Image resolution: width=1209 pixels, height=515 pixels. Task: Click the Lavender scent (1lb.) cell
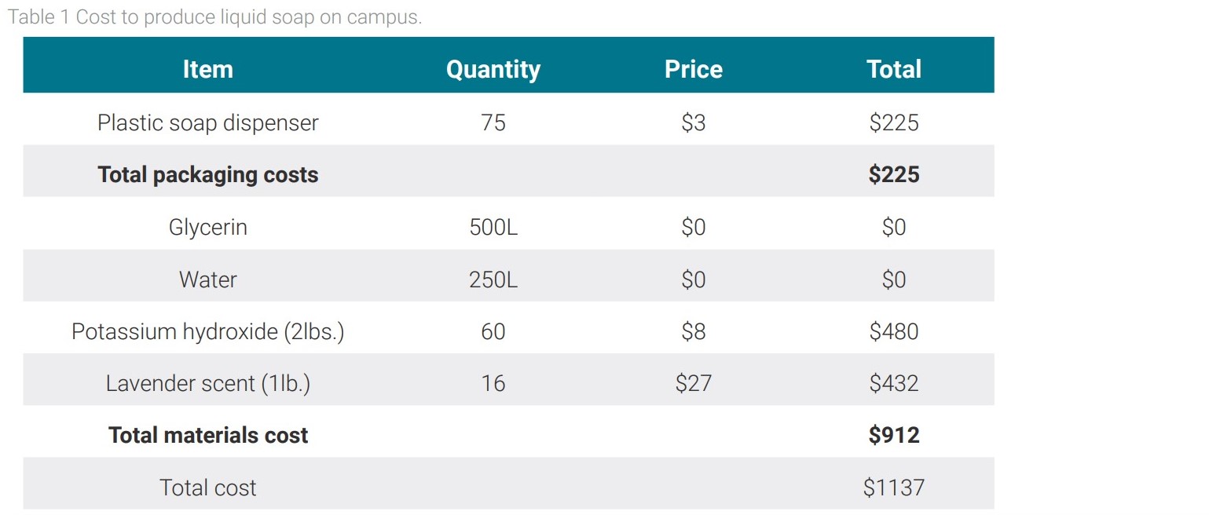point(207,383)
